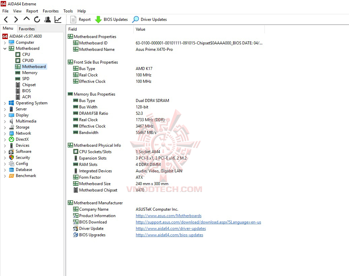Go forward with the right arrow toolbar icon
This screenshot has width=349, height=276.
click(x=16, y=20)
